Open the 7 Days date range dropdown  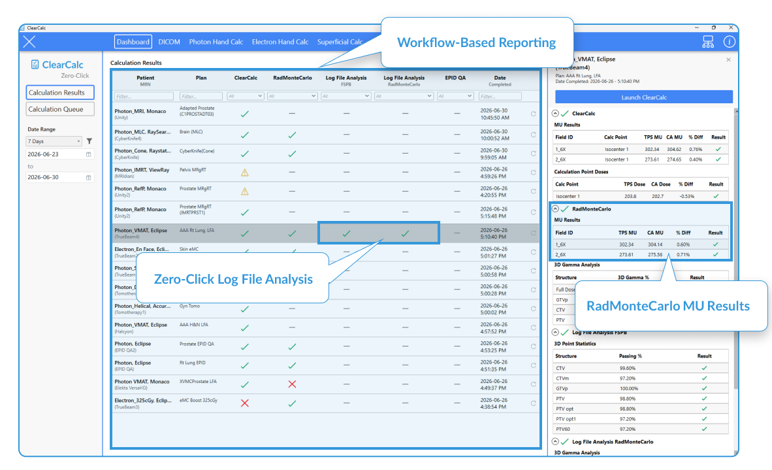(54, 141)
